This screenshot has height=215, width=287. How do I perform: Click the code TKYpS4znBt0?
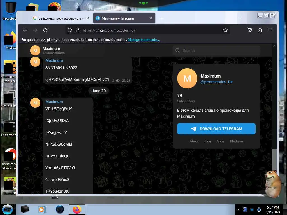pyautogui.click(x=57, y=191)
